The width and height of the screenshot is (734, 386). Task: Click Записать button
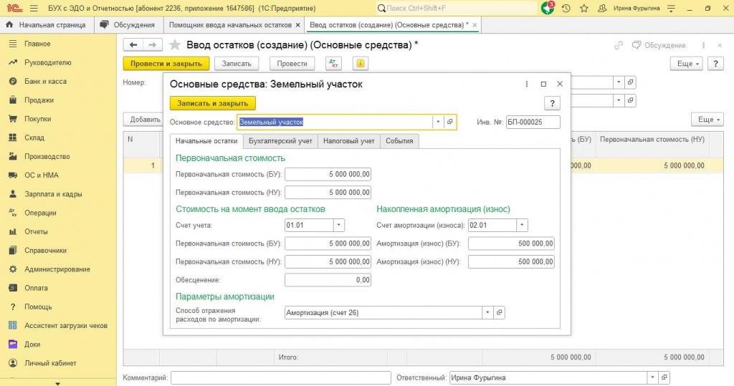237,64
